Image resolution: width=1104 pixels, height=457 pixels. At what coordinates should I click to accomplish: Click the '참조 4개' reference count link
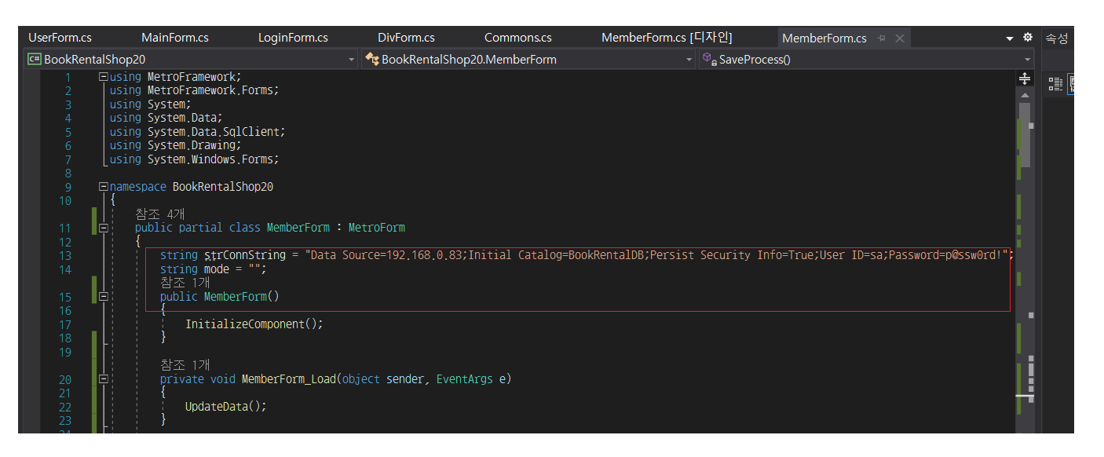[160, 214]
